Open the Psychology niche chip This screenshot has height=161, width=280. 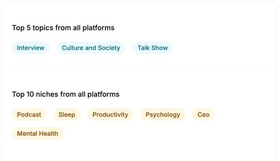point(163,115)
